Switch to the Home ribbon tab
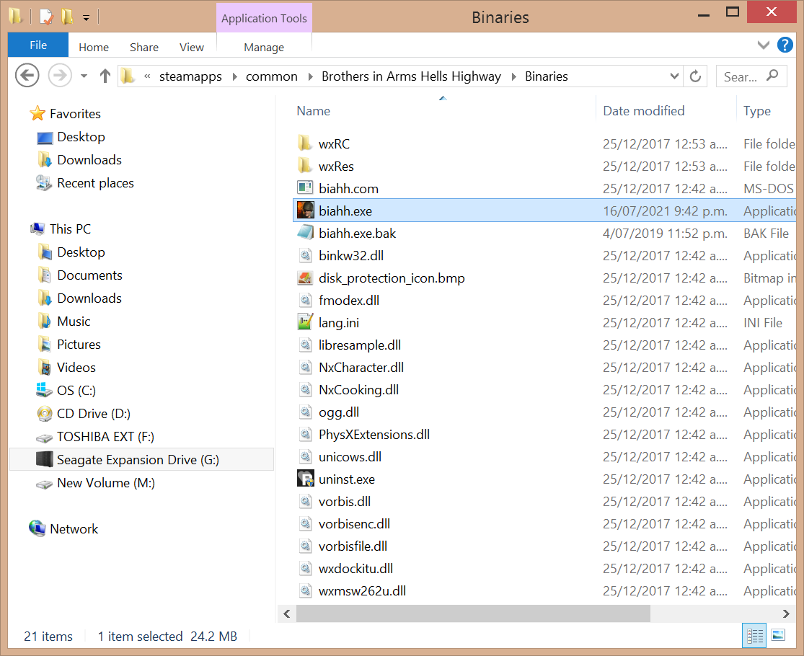 [x=94, y=47]
